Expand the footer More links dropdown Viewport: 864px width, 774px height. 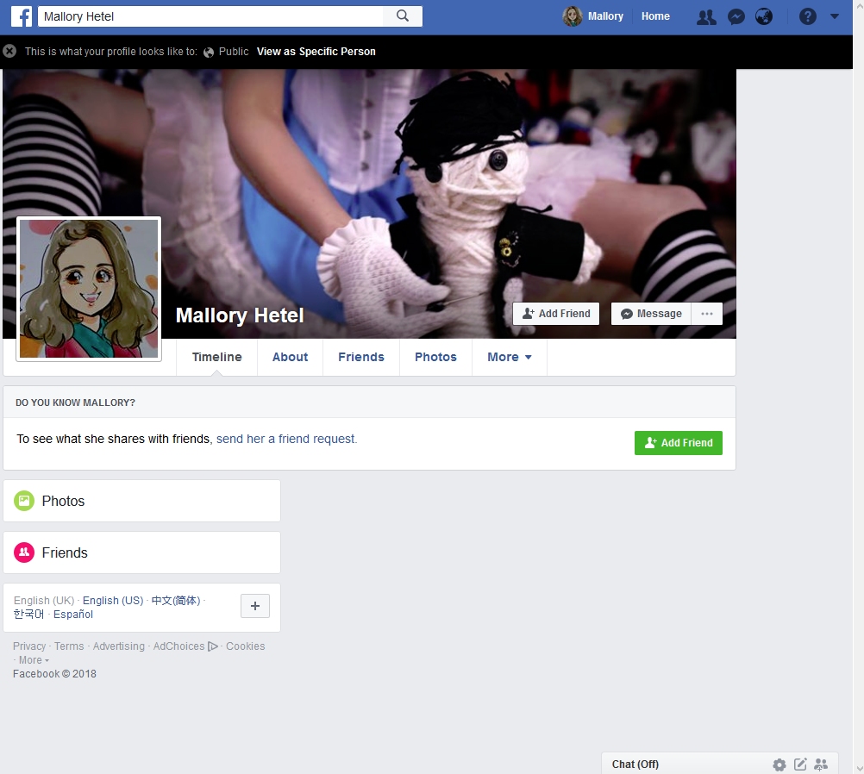(34, 660)
